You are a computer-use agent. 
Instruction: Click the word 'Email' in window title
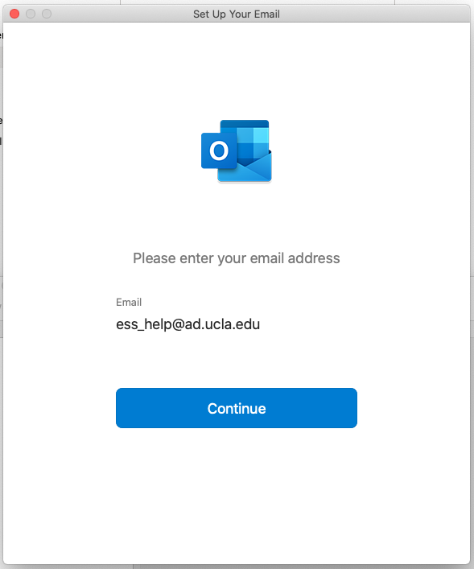coord(266,14)
